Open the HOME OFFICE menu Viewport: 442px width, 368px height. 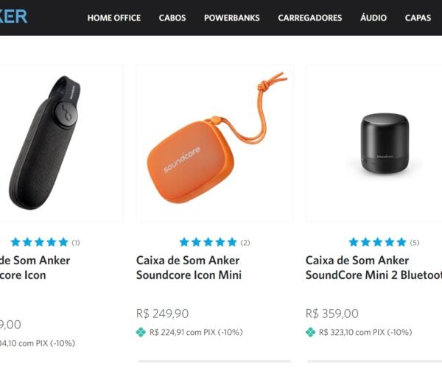114,18
